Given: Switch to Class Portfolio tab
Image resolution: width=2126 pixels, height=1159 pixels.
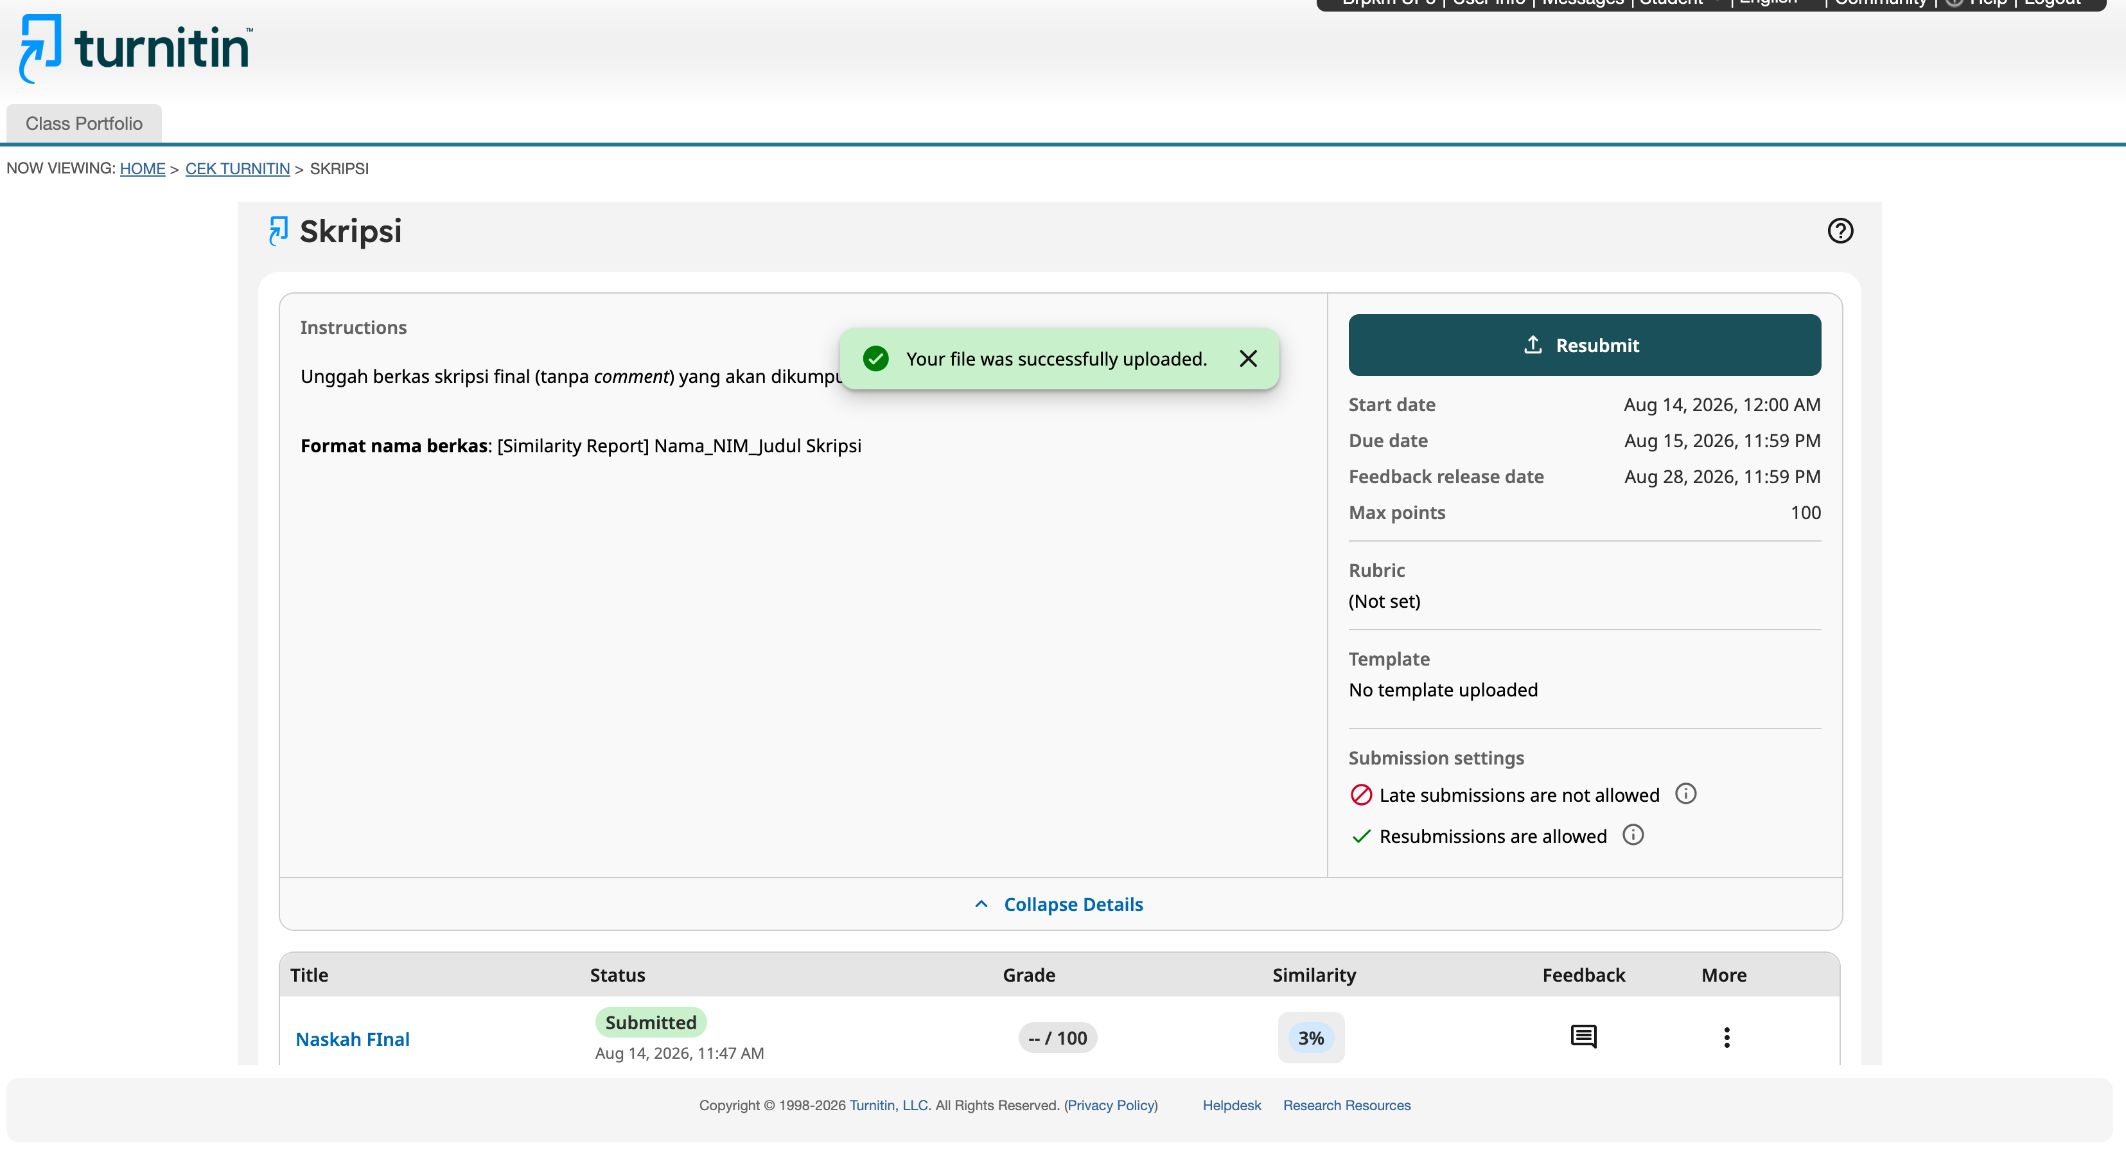Looking at the screenshot, I should [84, 123].
